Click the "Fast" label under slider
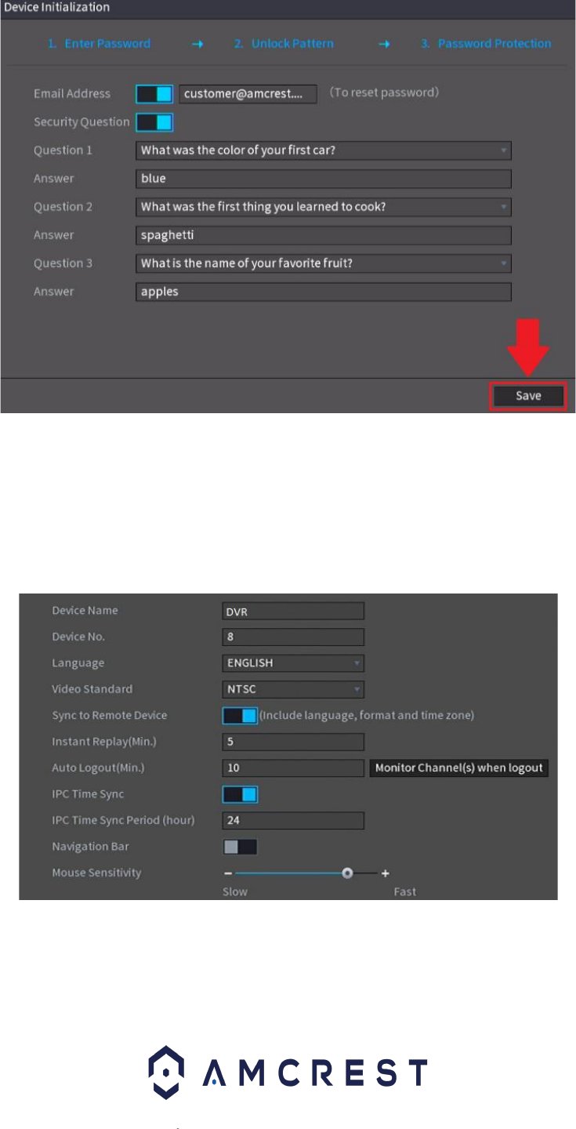This screenshot has width=576, height=1129. tap(405, 891)
